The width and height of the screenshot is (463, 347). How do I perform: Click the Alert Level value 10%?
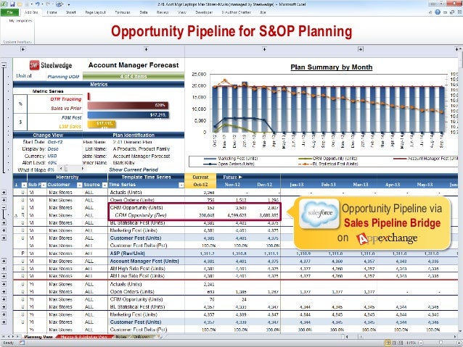pos(52,163)
